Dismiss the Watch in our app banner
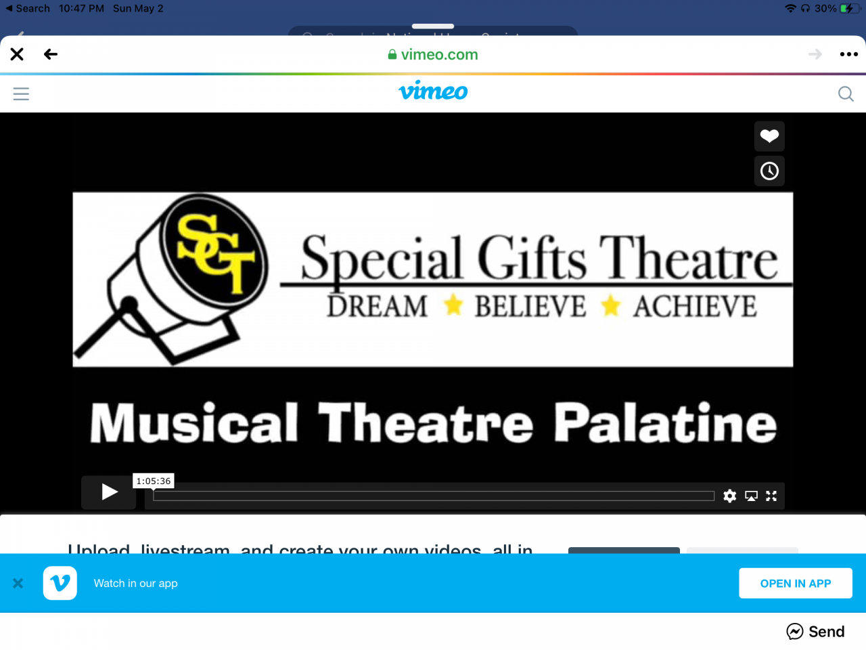The width and height of the screenshot is (866, 650). pos(18,583)
